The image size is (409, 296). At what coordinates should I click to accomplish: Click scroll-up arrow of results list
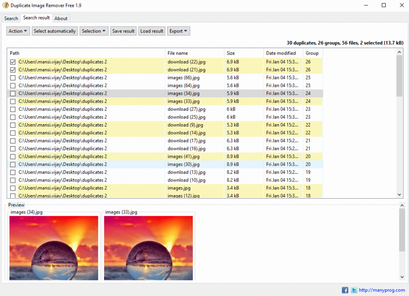399,52
